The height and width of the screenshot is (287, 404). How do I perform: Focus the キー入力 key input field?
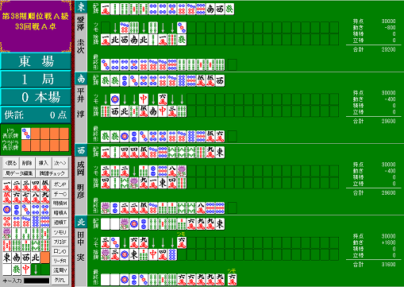coord(37,281)
